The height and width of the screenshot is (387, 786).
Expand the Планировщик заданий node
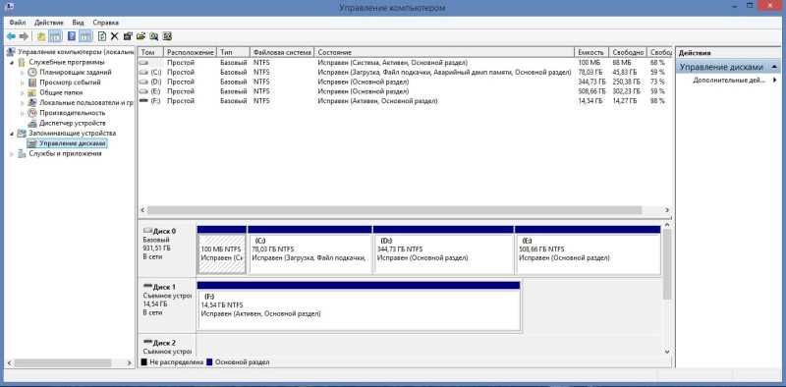22,72
